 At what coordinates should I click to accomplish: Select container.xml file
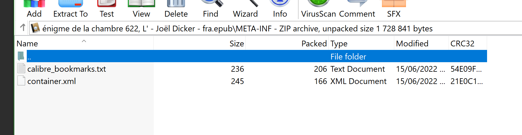coord(52,81)
